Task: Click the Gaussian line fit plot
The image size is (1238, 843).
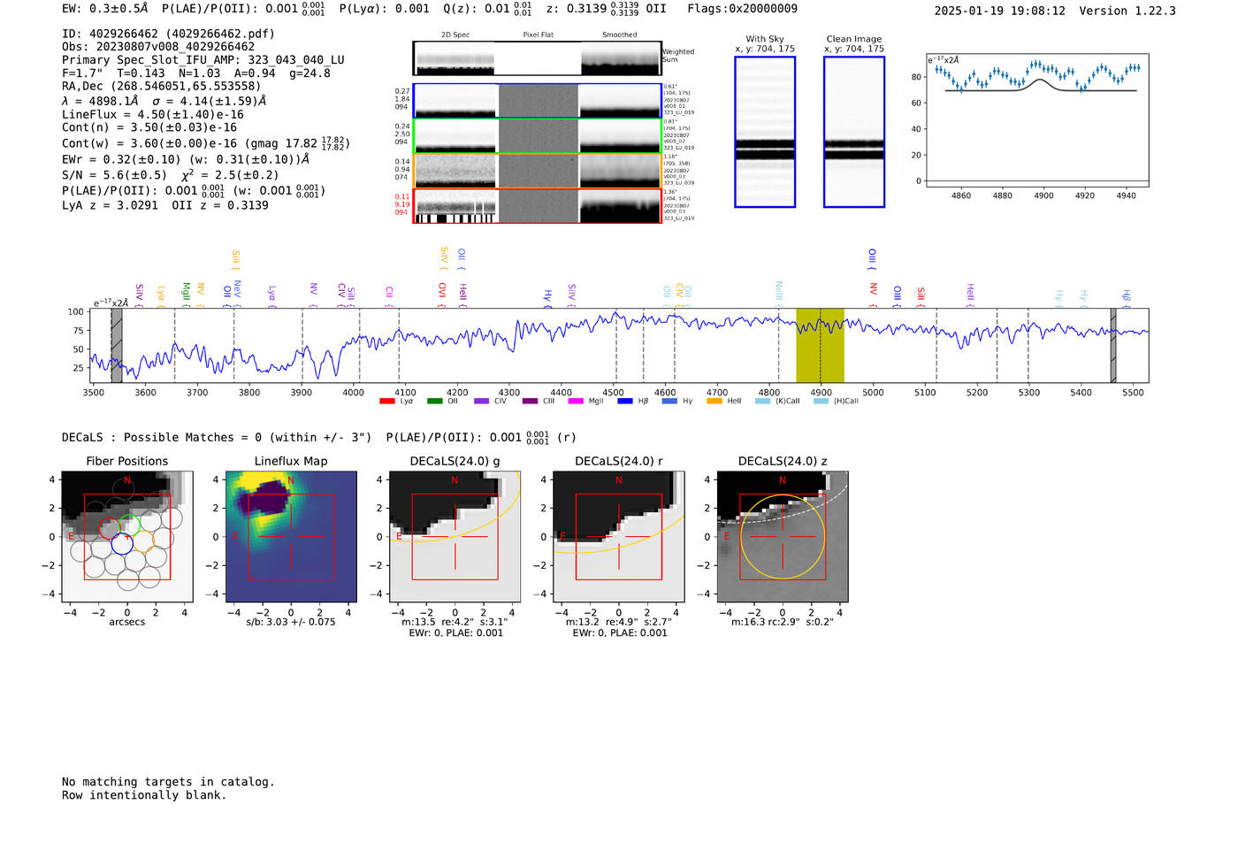Action: (1037, 120)
